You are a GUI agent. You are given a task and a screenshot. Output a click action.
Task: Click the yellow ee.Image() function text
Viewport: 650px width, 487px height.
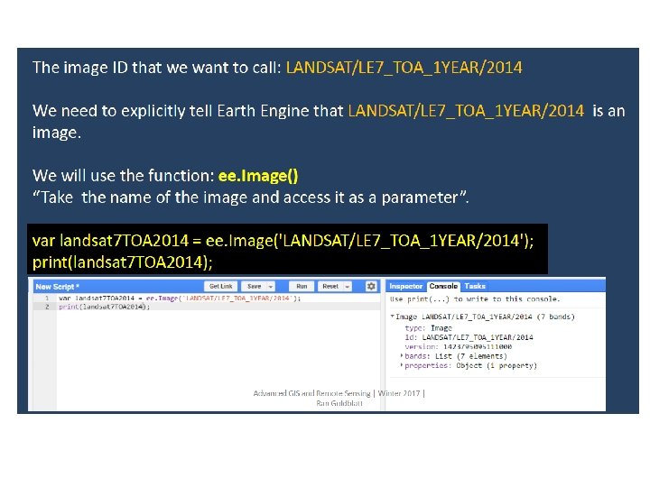coord(258,176)
